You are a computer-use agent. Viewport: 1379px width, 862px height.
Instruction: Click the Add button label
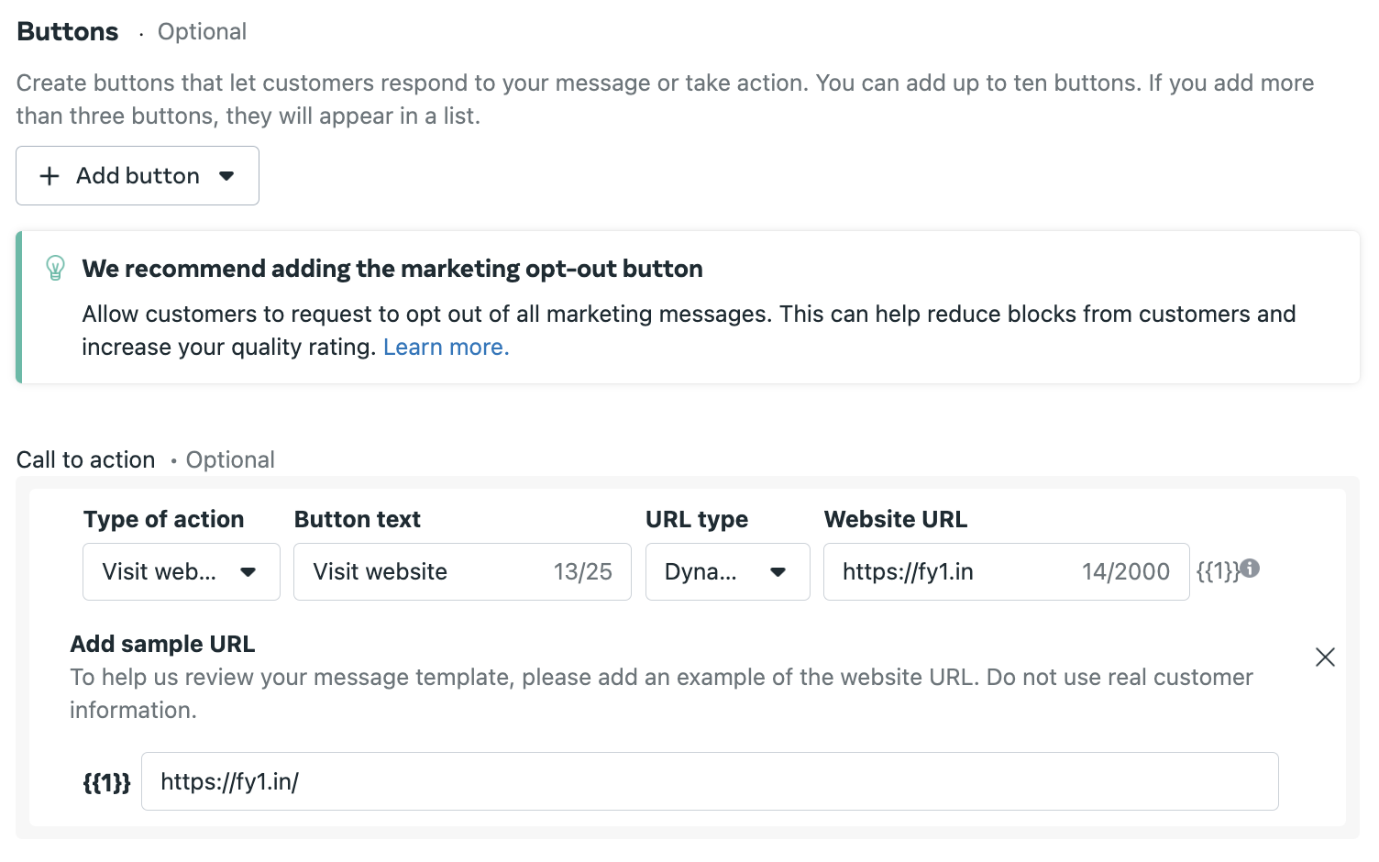(x=138, y=176)
